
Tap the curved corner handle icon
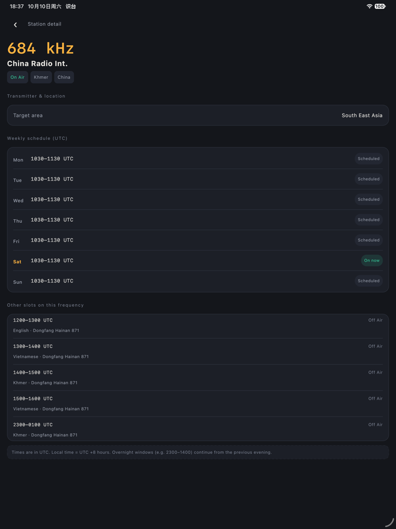pos(389,522)
